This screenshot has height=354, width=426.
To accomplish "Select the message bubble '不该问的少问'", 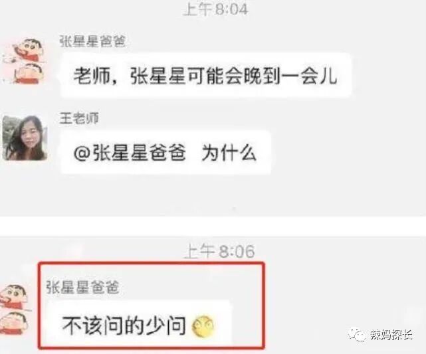I will 138,325.
